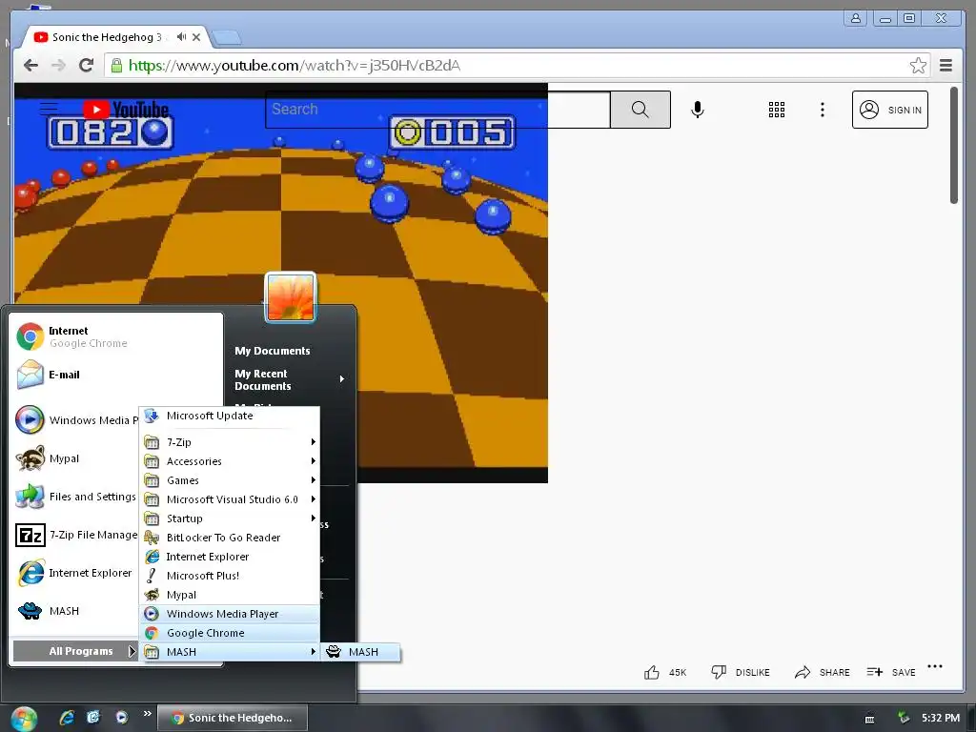Click the Windows Start orb

click(24, 719)
